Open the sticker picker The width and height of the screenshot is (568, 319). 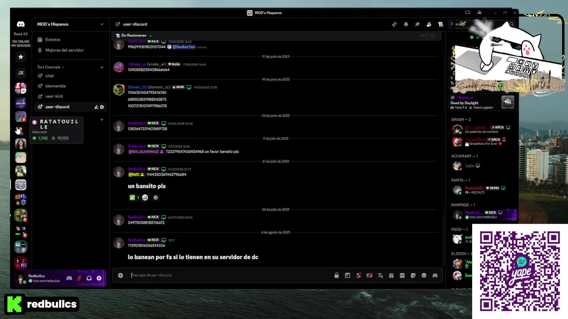pos(413,275)
